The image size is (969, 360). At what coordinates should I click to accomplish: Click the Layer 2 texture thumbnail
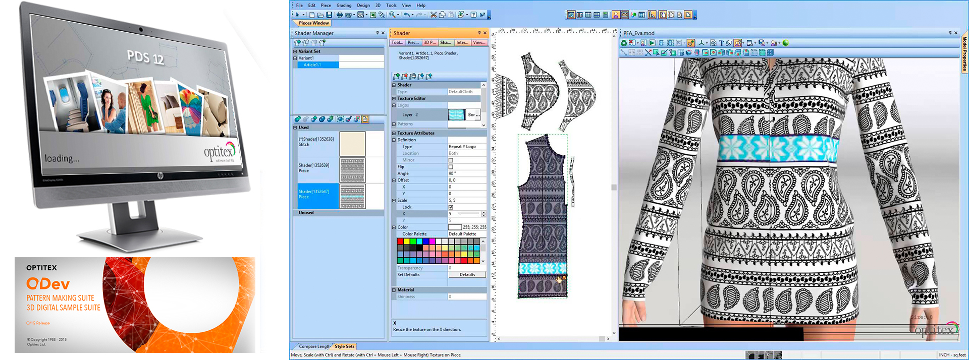click(x=457, y=115)
